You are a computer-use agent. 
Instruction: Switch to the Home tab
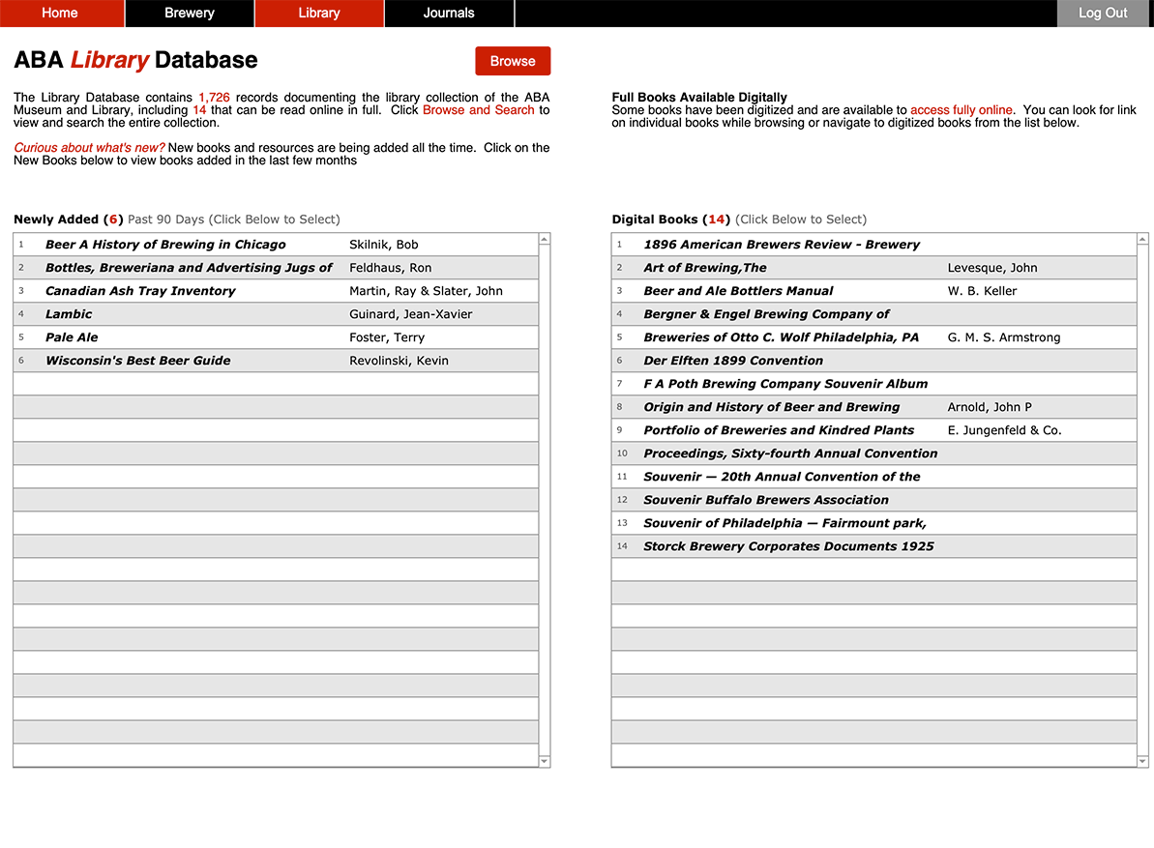point(60,13)
